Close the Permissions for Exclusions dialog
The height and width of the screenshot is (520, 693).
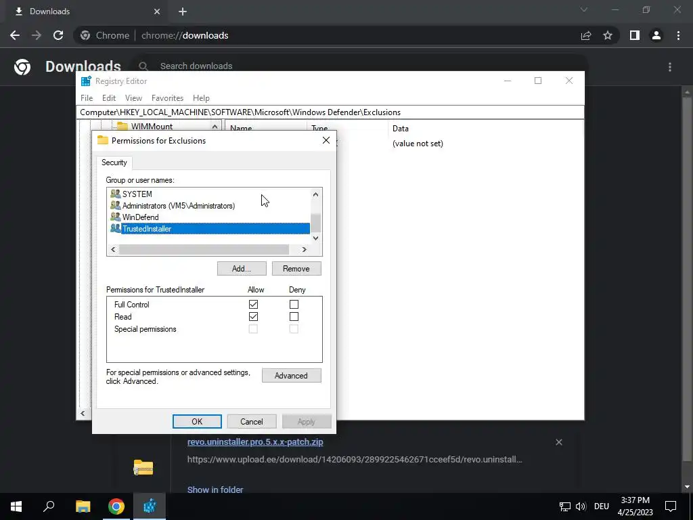tap(326, 140)
